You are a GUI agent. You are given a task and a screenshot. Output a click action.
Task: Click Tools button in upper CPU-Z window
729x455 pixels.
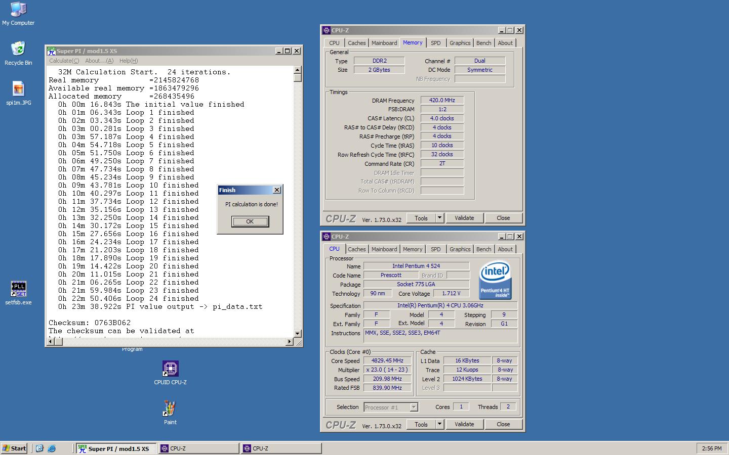[421, 218]
